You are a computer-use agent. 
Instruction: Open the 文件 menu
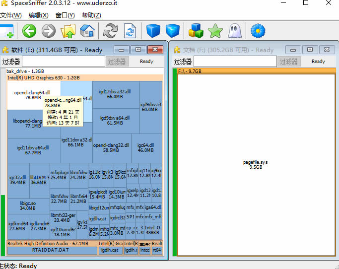point(10,15)
